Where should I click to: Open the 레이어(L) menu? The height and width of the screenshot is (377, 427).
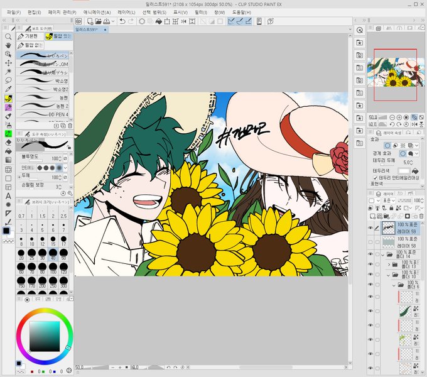click(x=126, y=13)
